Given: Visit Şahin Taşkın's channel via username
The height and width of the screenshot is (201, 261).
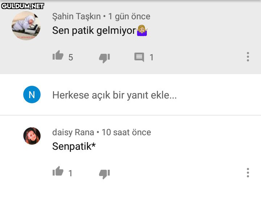Looking at the screenshot, I should (x=76, y=16).
